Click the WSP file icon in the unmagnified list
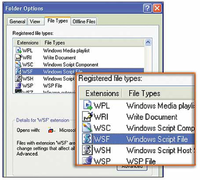Viewport: 200px width, 180px height. coord(18,86)
